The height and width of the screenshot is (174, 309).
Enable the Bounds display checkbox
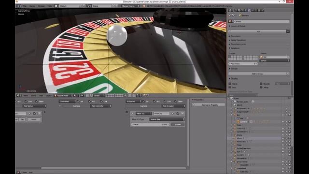tap(261, 84)
